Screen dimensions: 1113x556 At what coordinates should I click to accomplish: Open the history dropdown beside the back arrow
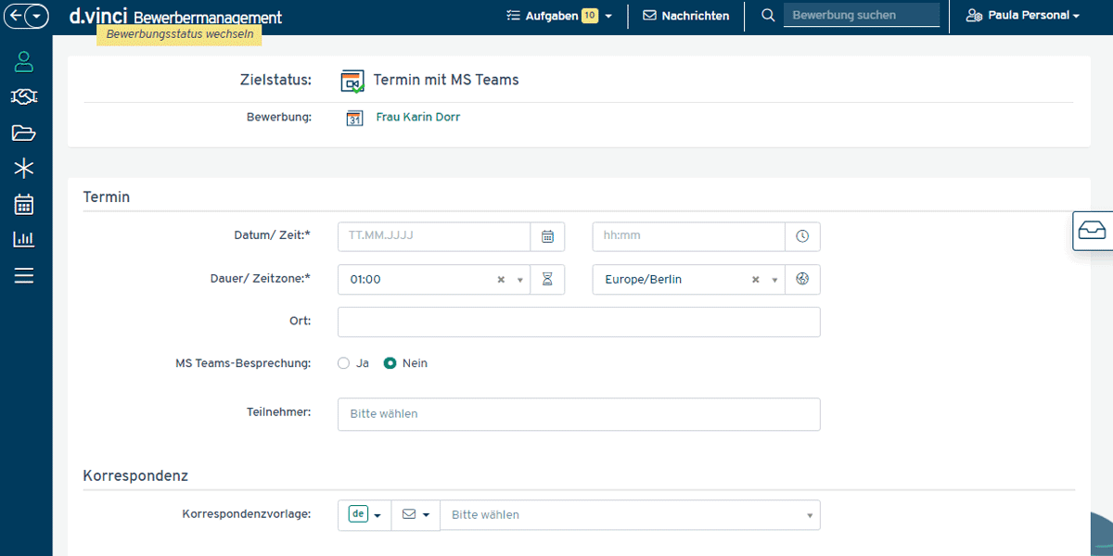coord(36,16)
